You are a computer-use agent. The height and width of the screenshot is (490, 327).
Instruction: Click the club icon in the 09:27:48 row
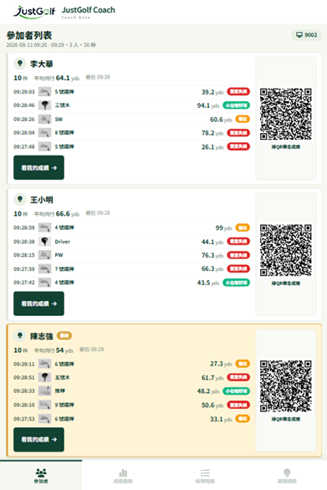coord(44,146)
